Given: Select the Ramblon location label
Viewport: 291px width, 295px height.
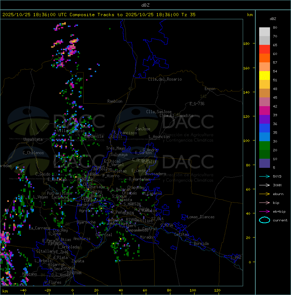Looking at the screenshot, I should (115, 101).
